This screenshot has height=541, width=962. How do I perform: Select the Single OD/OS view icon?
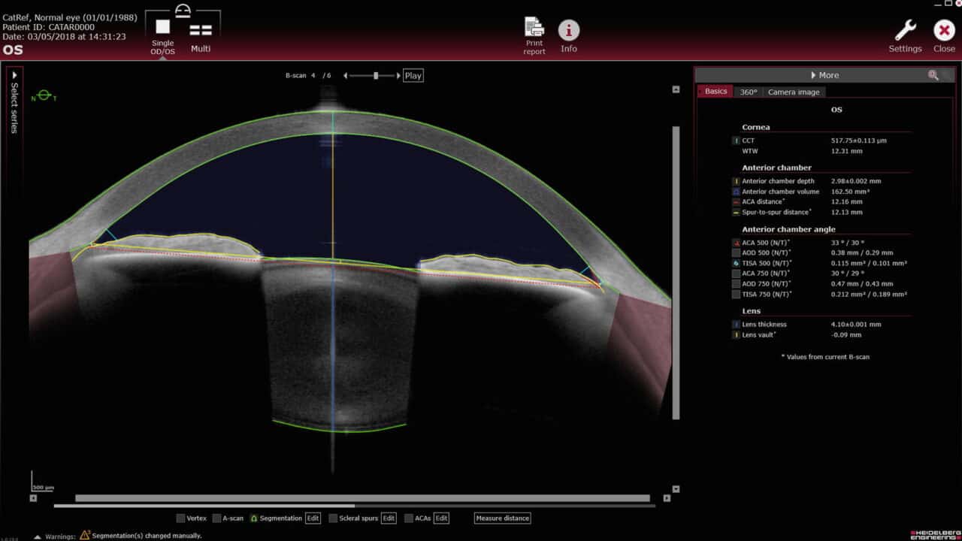click(x=162, y=28)
